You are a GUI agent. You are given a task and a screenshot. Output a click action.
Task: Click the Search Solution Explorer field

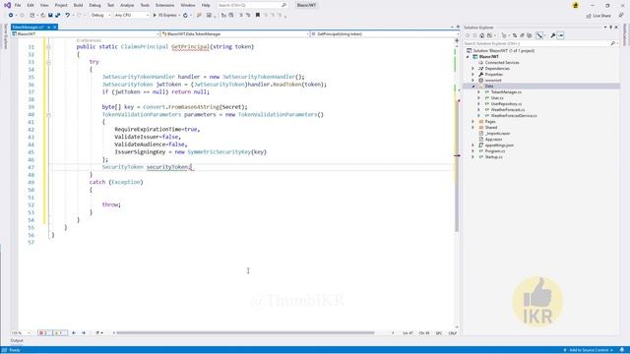tap(540, 43)
